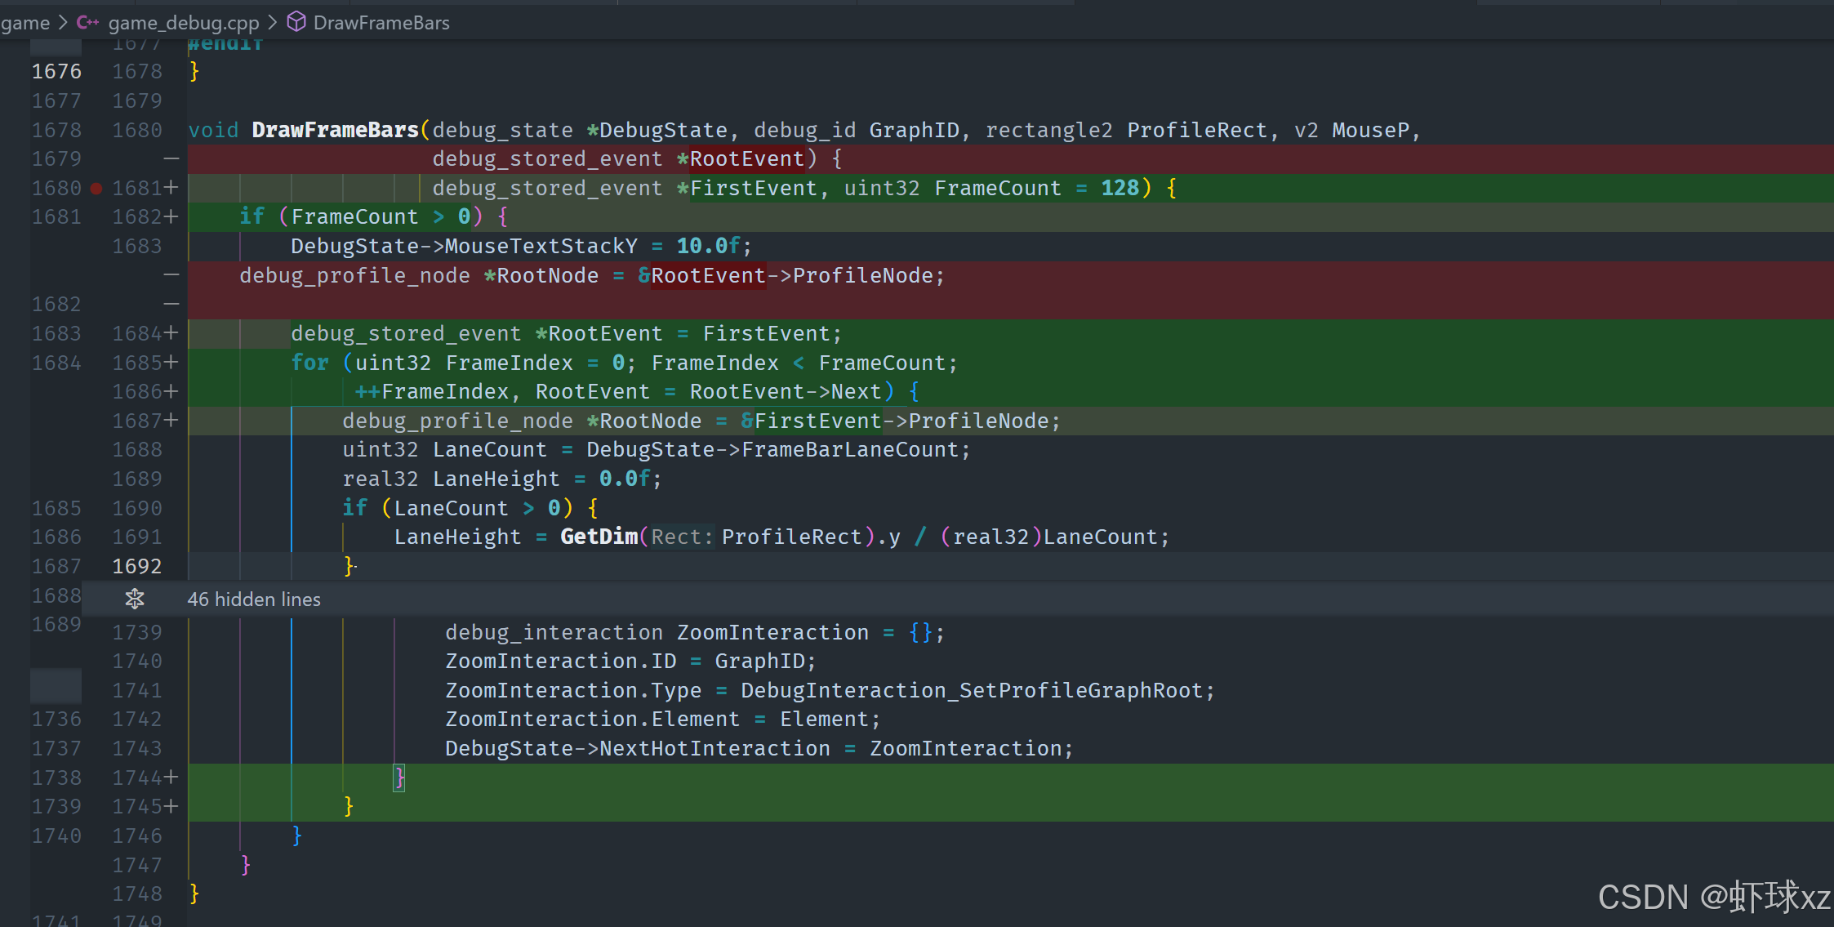
Task: Click the Rect: inlay parameter hint
Action: tap(682, 537)
